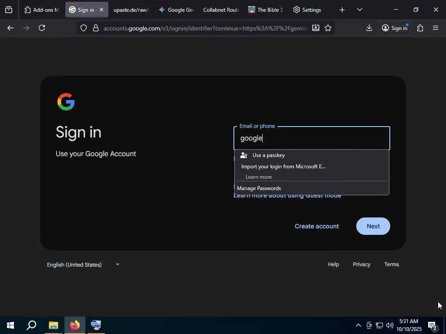Screen dimensions: 446x334
Task: Open the volume speaker tray icon
Action: pyautogui.click(x=390, y=325)
